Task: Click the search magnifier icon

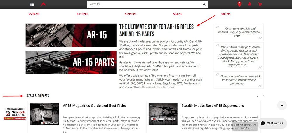Action: (x=204, y=4)
